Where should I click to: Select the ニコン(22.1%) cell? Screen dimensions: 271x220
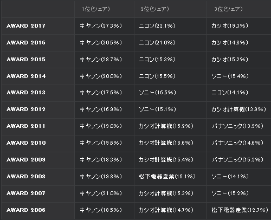157,26
